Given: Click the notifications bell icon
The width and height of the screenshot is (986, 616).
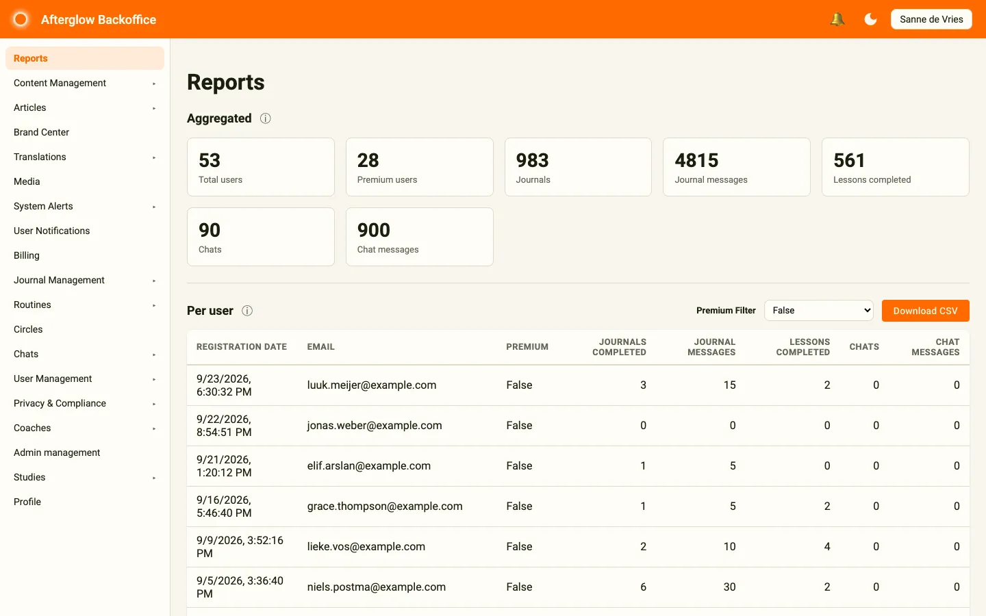Looking at the screenshot, I should pos(837,19).
